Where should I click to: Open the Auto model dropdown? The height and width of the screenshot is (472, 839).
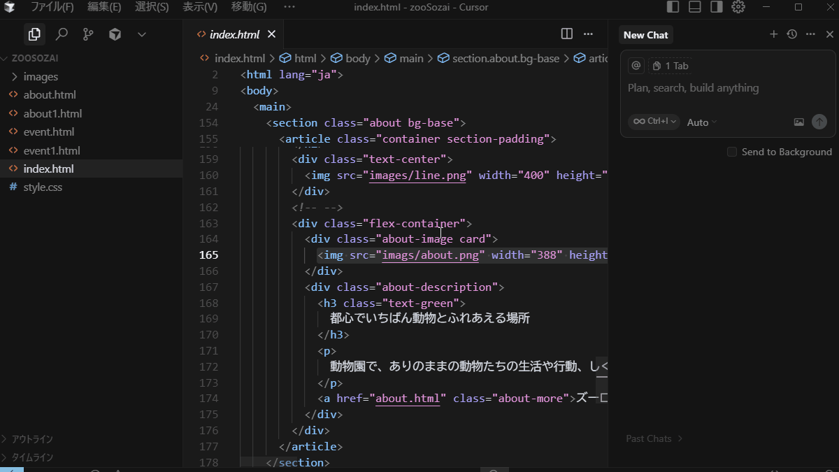(x=702, y=122)
